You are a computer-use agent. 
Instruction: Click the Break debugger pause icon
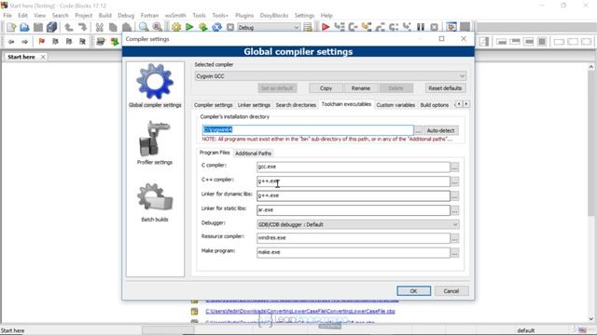click(421, 27)
